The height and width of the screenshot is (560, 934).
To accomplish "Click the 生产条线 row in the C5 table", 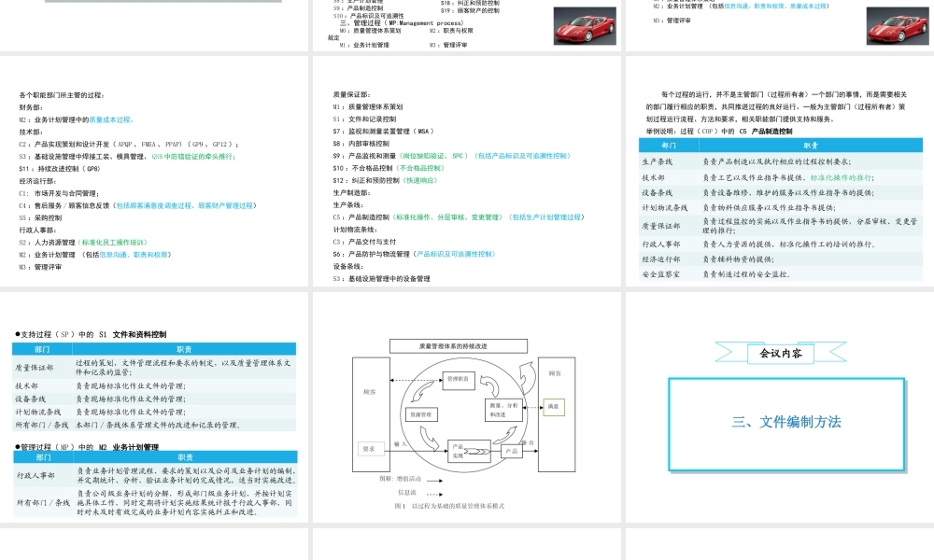I will click(x=780, y=161).
